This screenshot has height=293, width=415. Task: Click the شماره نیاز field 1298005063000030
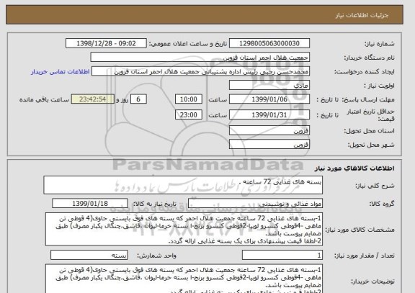(269, 43)
